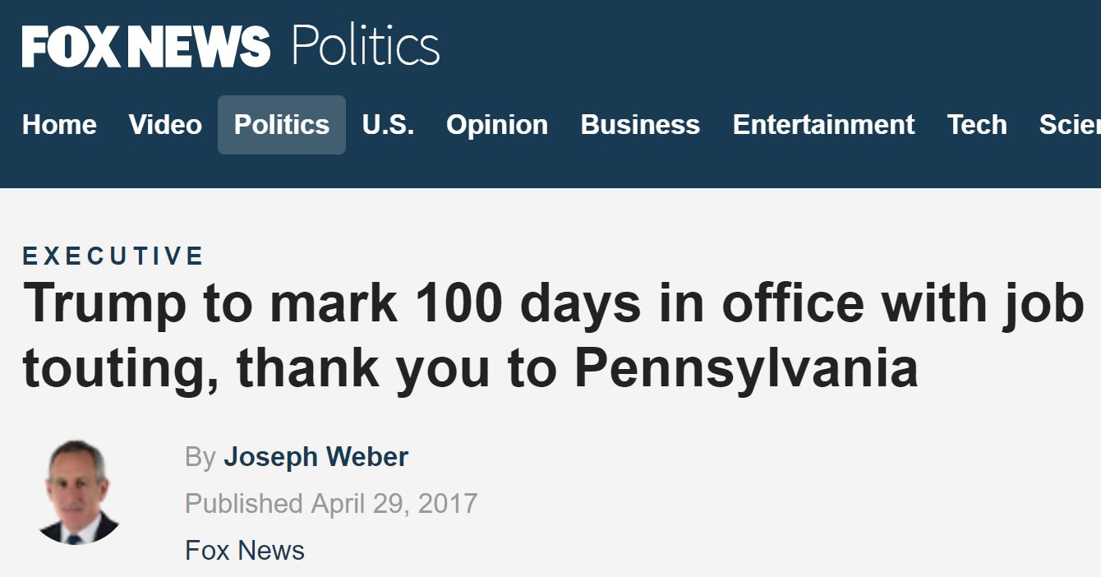Image resolution: width=1101 pixels, height=577 pixels.
Task: Click the word "Trump" in the headline
Action: pyautogui.click(x=105, y=303)
